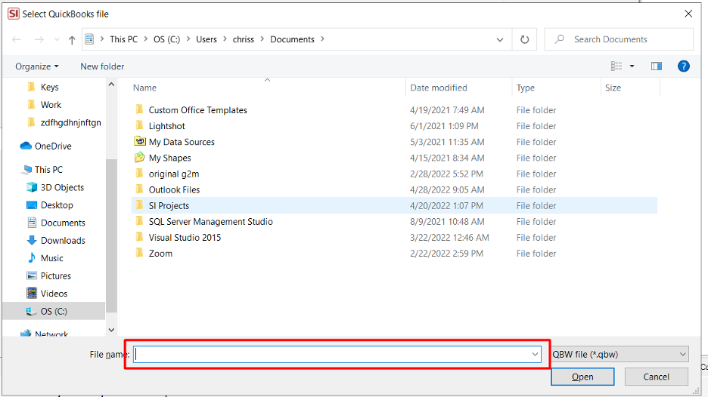Go up one folder level

[72, 40]
